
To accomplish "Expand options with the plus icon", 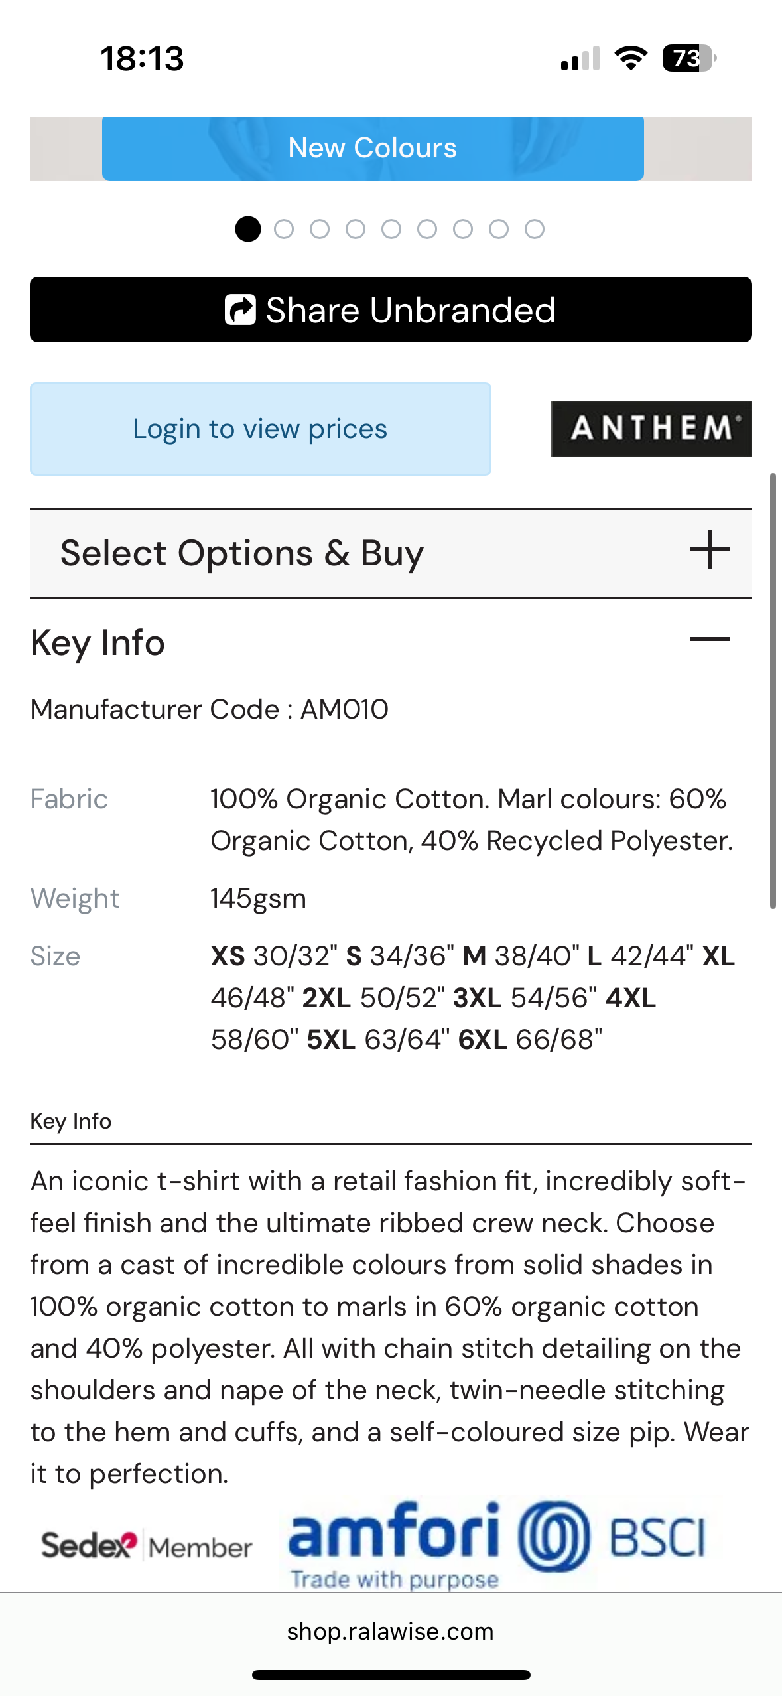I will [x=710, y=550].
